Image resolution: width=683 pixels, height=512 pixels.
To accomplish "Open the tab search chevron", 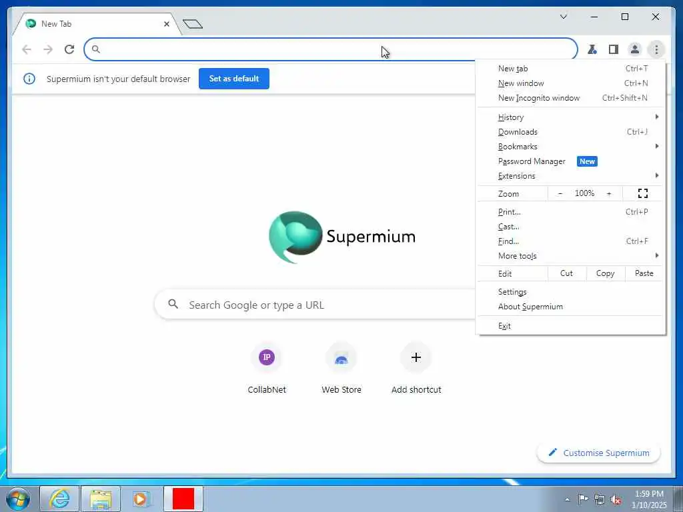I will 563,17.
